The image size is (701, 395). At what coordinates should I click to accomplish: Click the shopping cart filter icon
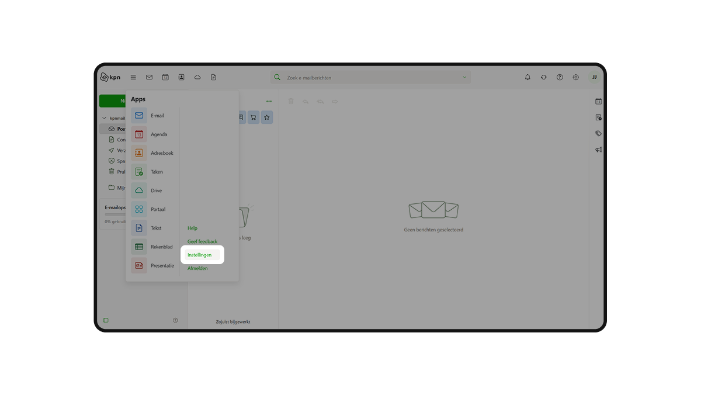pos(254,117)
